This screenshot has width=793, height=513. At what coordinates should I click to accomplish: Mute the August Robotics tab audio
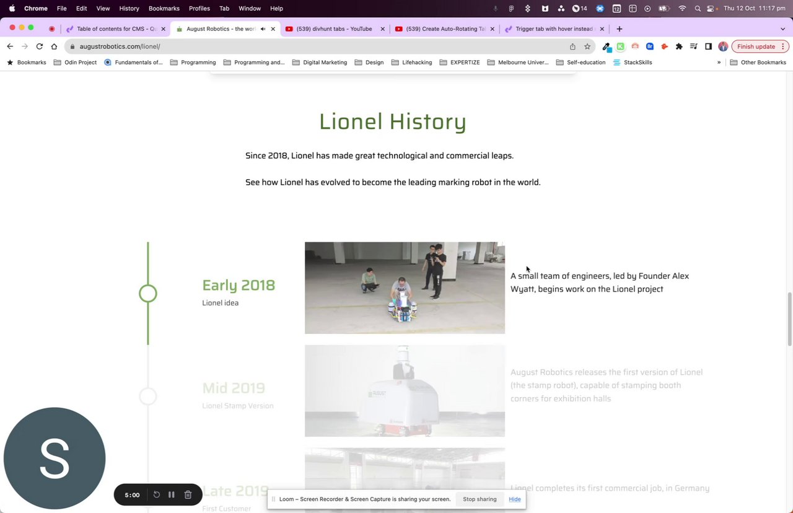263,28
